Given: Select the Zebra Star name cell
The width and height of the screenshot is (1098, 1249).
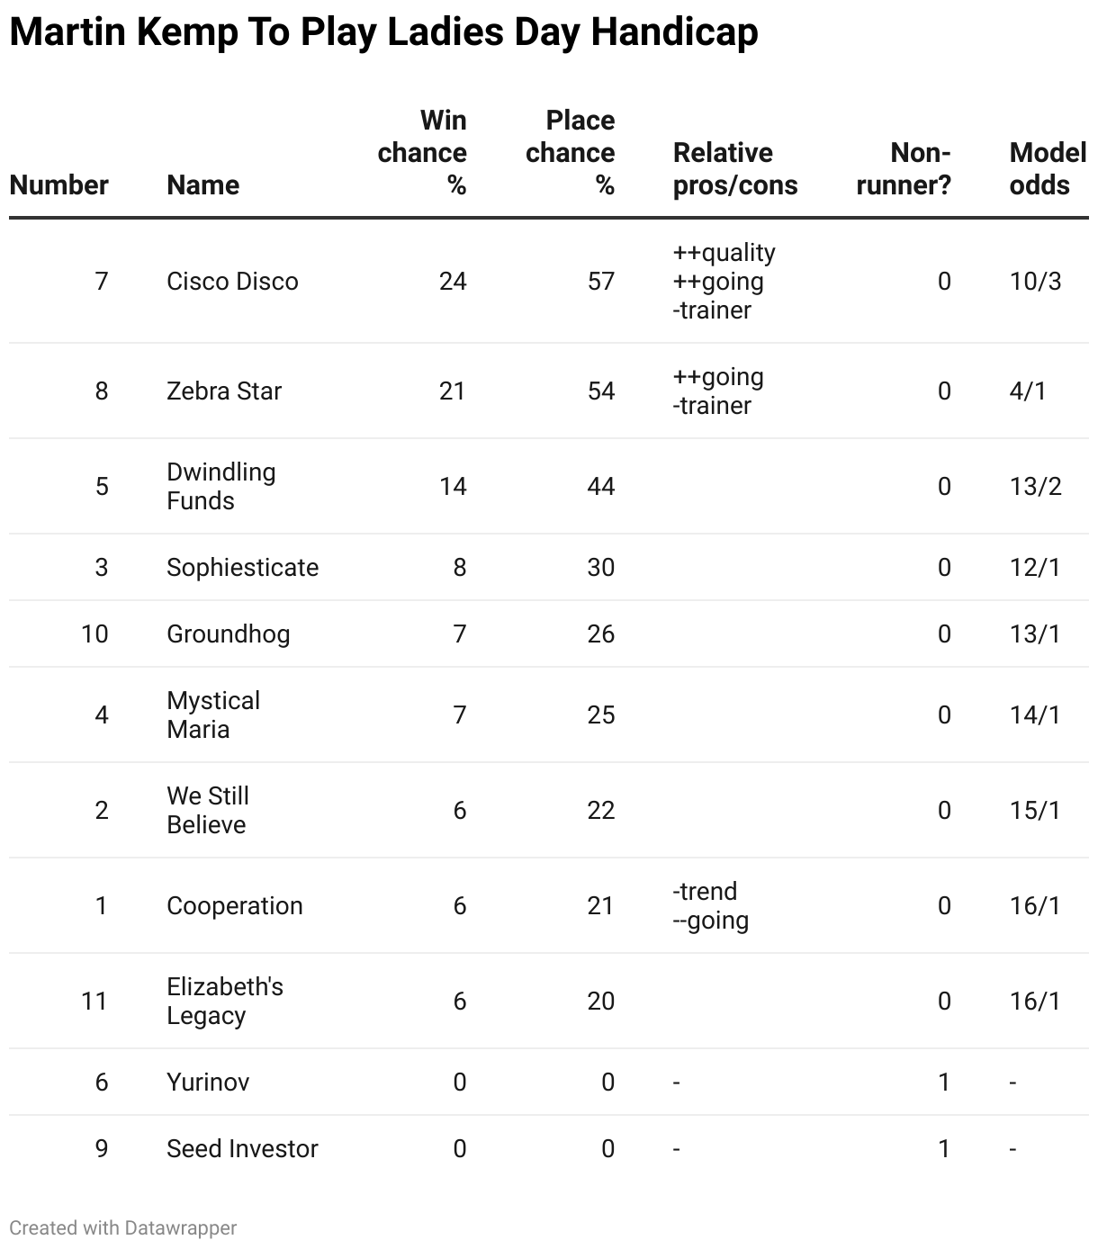Looking at the screenshot, I should pos(224,391).
